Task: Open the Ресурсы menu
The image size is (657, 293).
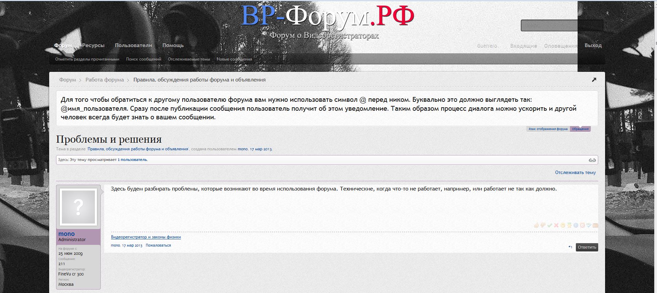Action: 93,45
